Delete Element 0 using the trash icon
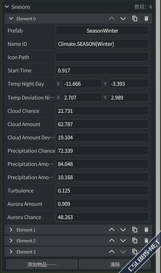 click(146, 18)
